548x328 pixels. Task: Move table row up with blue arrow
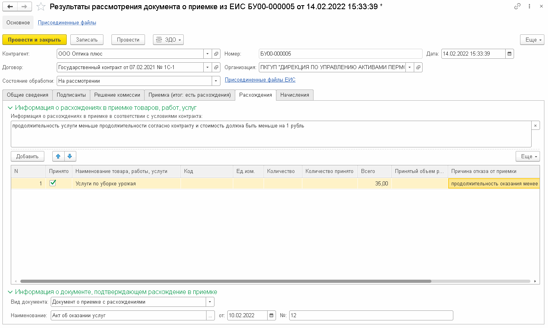coord(58,156)
